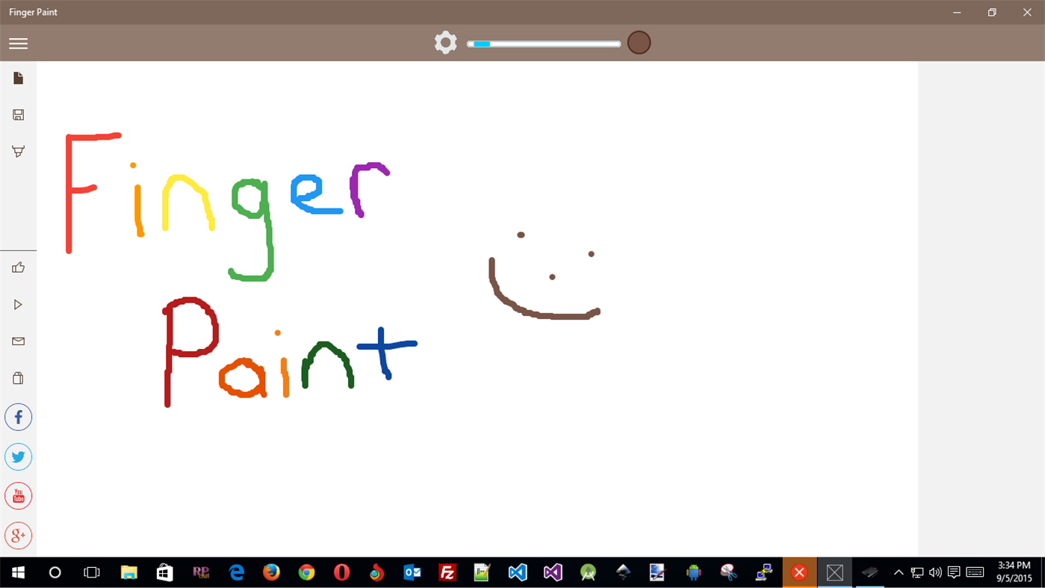The height and width of the screenshot is (588, 1045).
Task: Open Finger Paint settings gear
Action: (445, 43)
